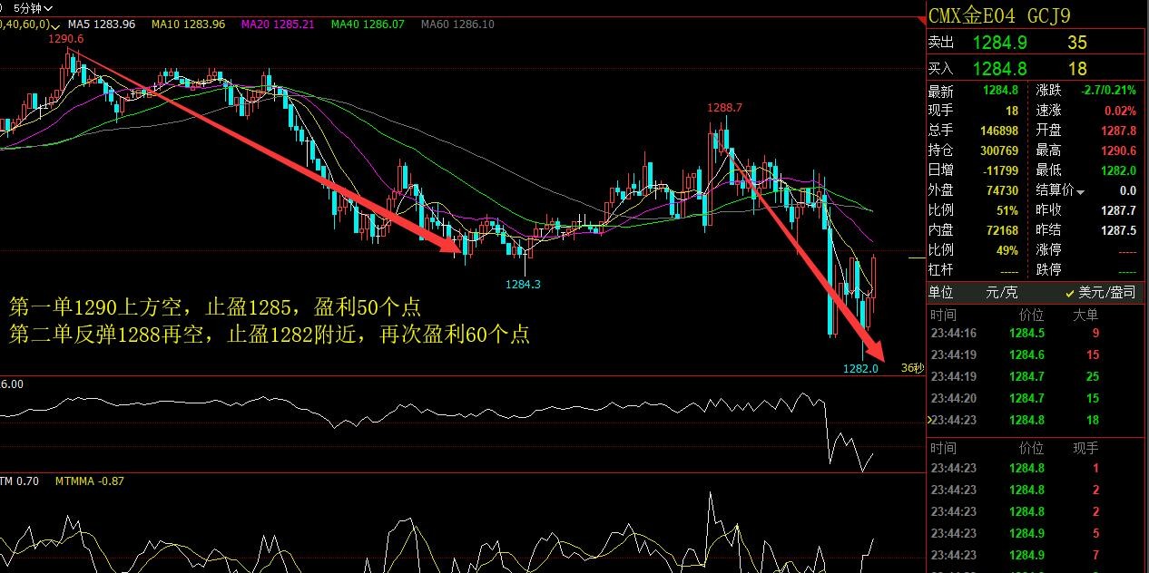The width and height of the screenshot is (1149, 573).
Task: Click the 1282.0 low price marker
Action: [860, 369]
